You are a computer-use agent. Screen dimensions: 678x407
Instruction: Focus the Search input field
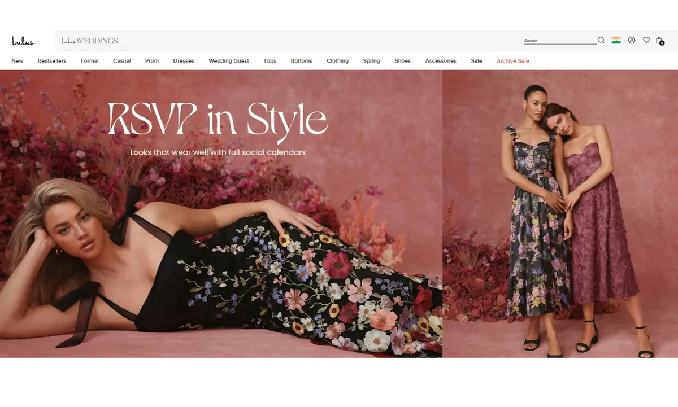tap(560, 41)
